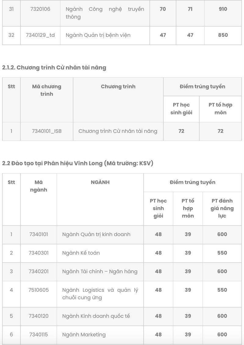This screenshot has height=345, width=244.
Task: Click the heading 2.1.2. Chương trình Cử nhân tài năng
Action: [x=54, y=68]
